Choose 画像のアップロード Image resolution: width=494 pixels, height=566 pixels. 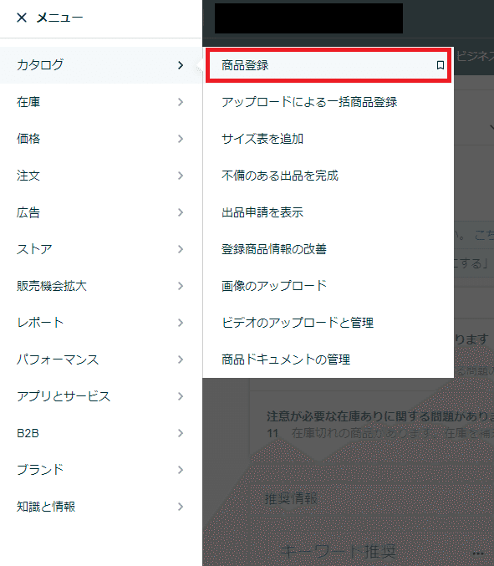[274, 286]
